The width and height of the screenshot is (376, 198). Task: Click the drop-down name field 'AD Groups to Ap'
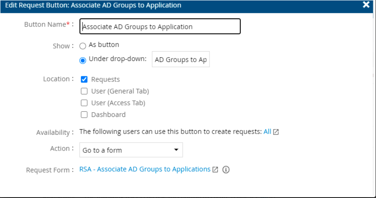click(x=181, y=60)
